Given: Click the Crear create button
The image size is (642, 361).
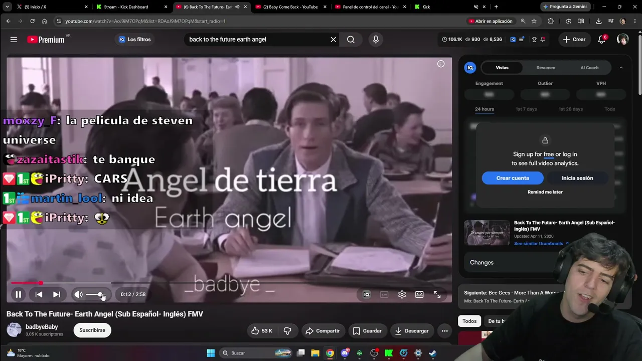Looking at the screenshot, I should pyautogui.click(x=574, y=40).
